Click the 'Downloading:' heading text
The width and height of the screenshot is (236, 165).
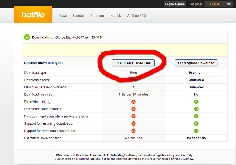point(43,37)
